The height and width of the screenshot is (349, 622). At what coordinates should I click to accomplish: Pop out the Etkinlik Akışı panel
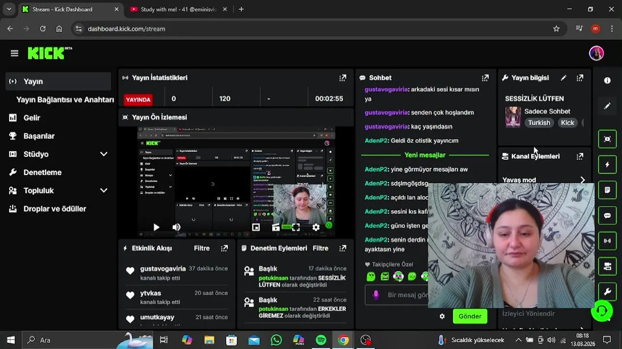(x=224, y=248)
